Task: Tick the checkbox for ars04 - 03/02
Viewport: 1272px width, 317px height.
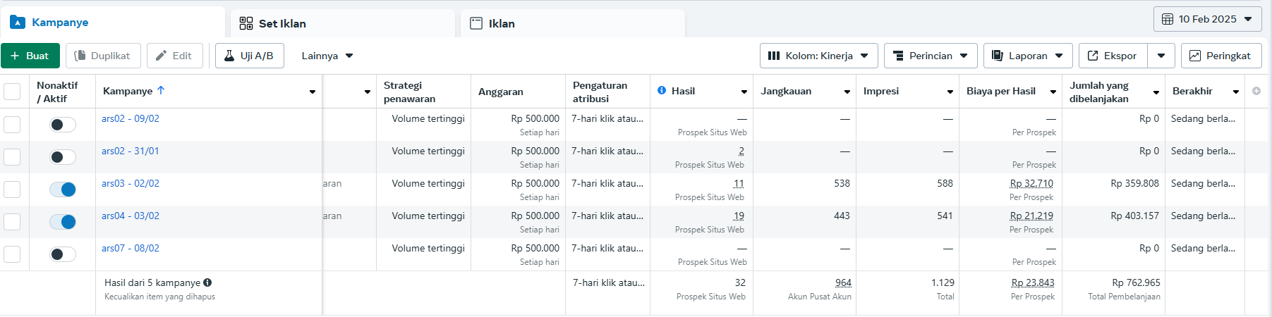Action: tap(12, 222)
